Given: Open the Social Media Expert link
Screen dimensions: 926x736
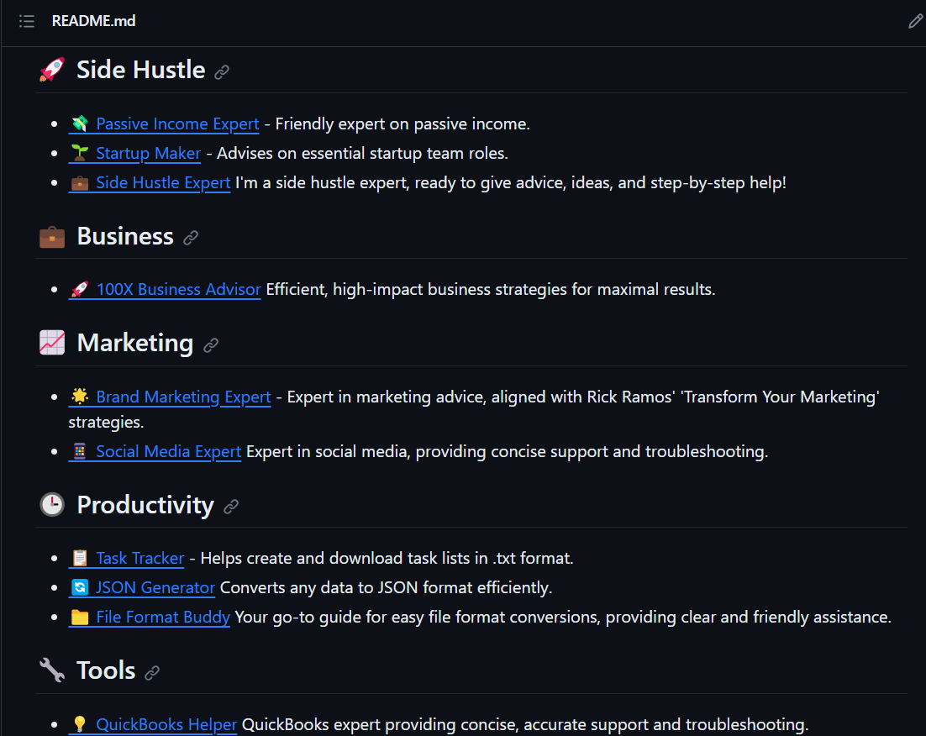Looking at the screenshot, I should 168,452.
